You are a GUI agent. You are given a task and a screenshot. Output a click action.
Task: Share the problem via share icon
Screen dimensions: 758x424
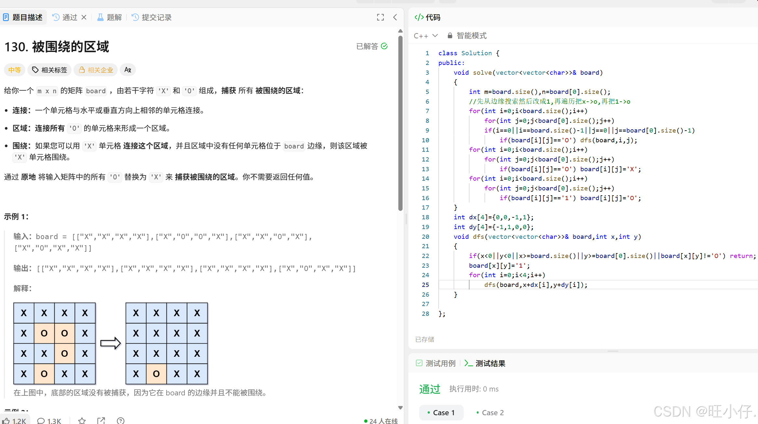coord(101,420)
